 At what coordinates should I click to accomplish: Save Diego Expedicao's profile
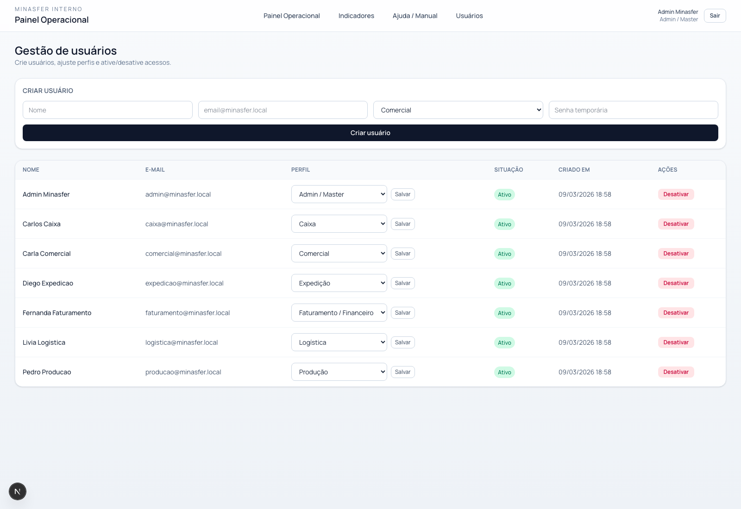(402, 283)
